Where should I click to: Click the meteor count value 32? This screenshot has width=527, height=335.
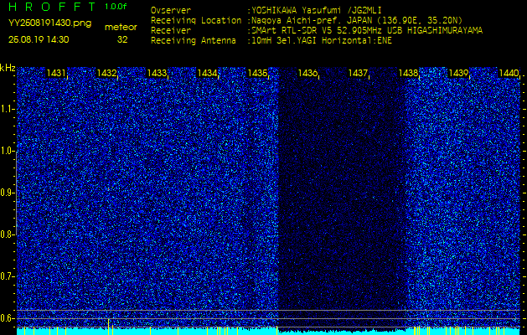tap(122, 39)
